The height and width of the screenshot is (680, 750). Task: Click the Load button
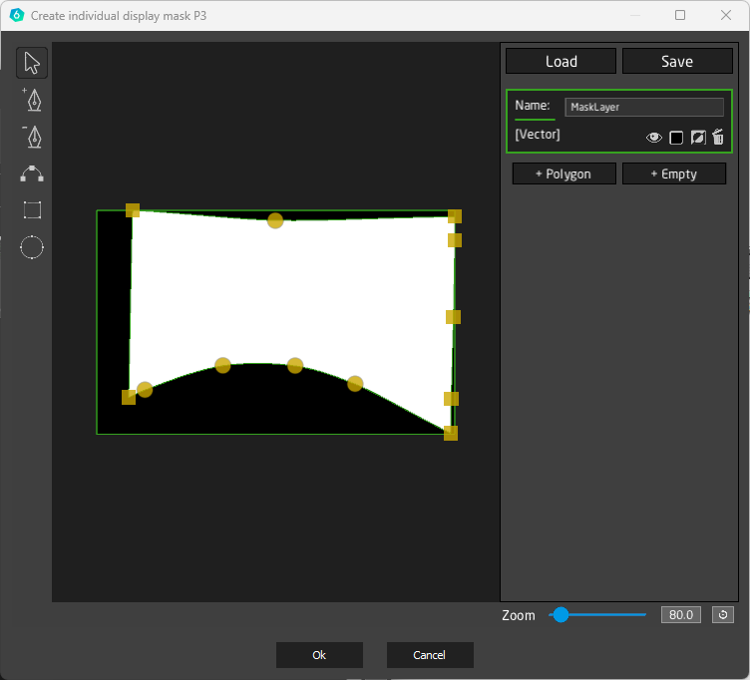click(x=561, y=61)
